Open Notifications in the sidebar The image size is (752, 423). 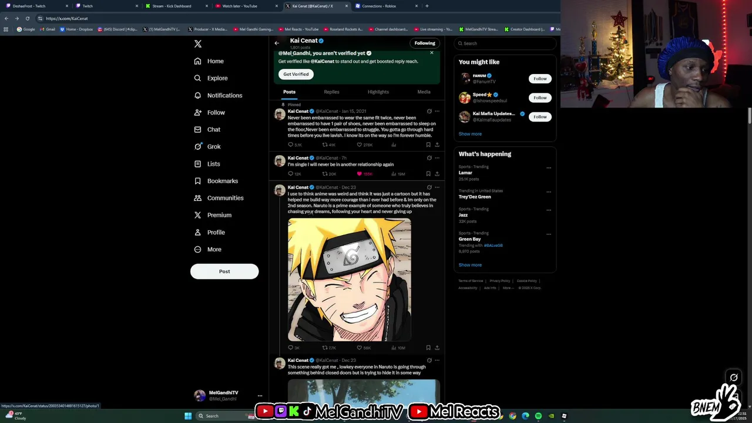[x=218, y=95]
